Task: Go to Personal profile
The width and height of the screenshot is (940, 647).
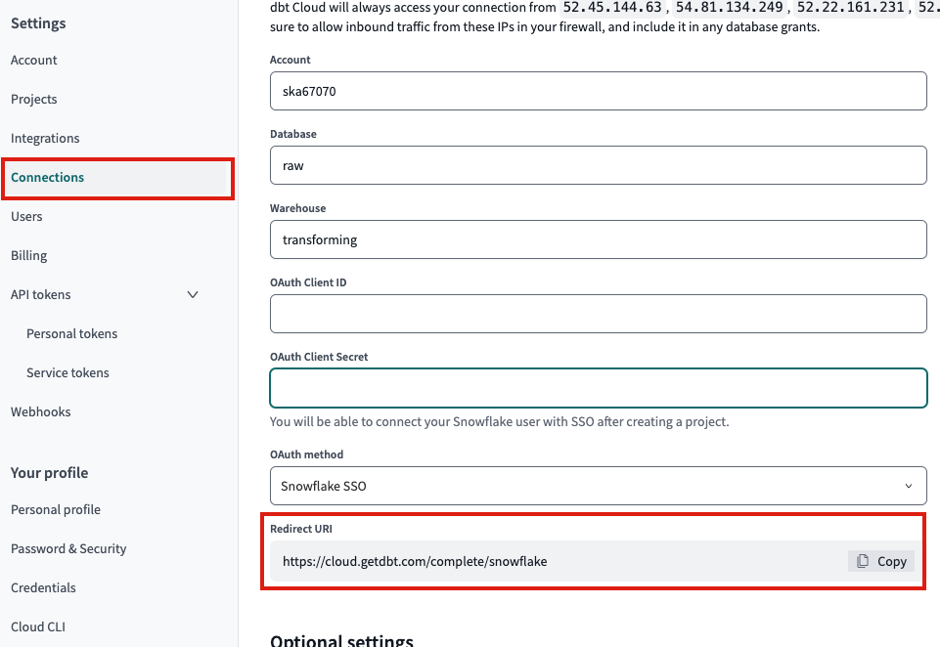Action: pos(56,510)
